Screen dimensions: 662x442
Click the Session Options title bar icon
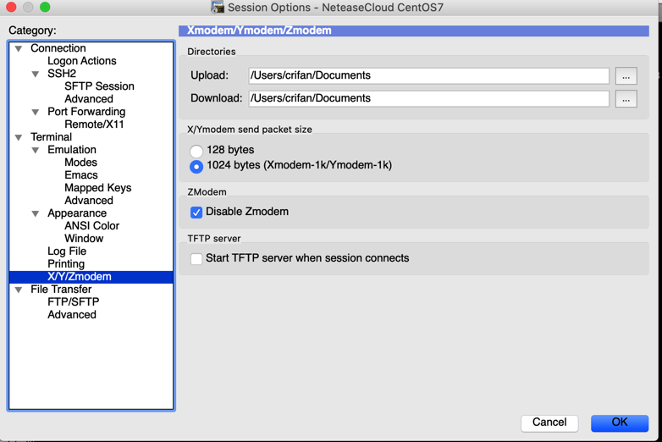point(218,8)
